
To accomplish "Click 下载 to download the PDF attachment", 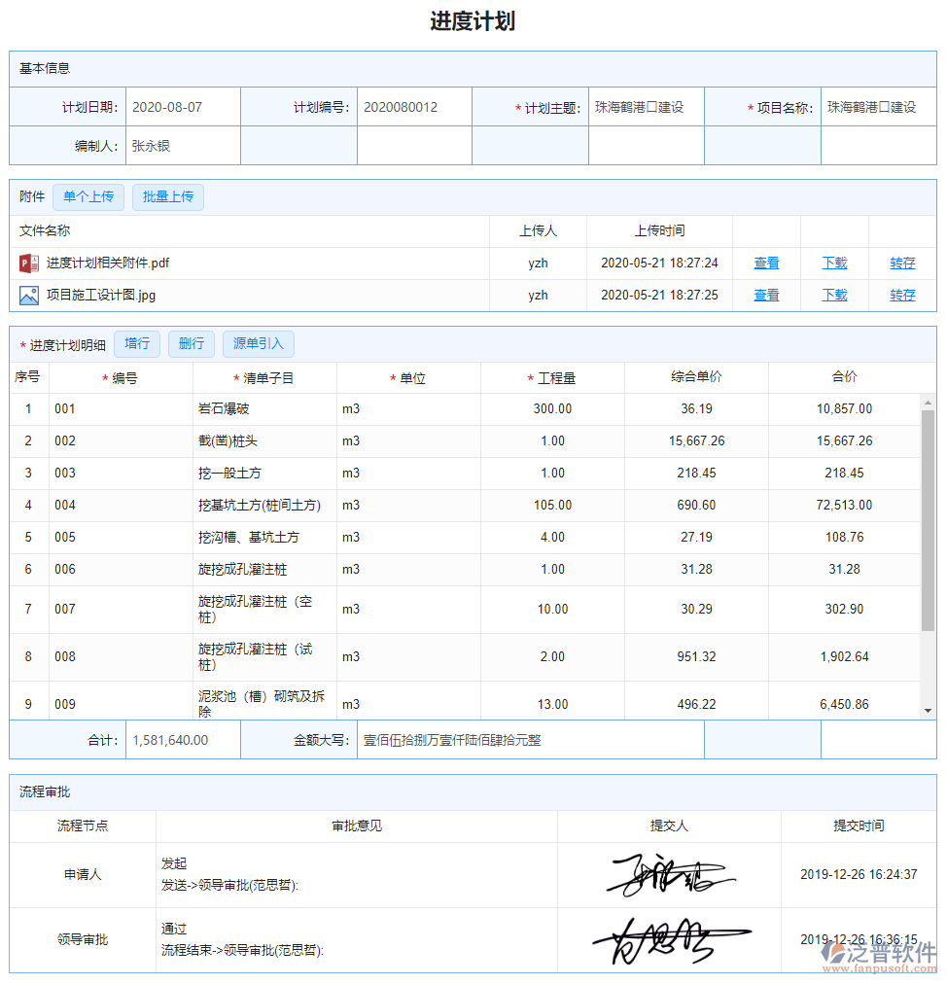I will tap(834, 263).
